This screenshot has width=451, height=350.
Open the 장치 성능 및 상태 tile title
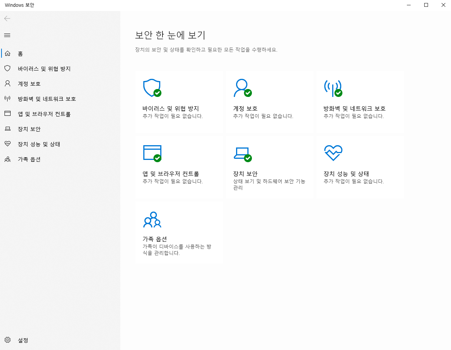pyautogui.click(x=346, y=174)
